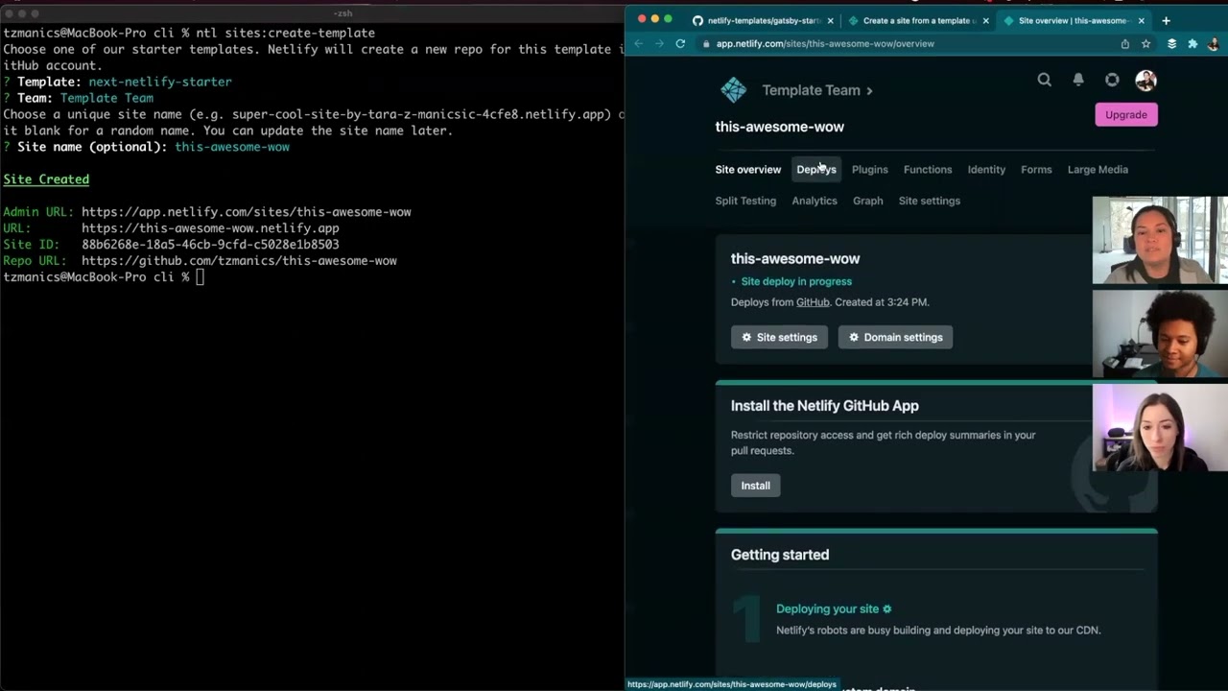
Task: Open the Site overview nav item
Action: point(748,170)
